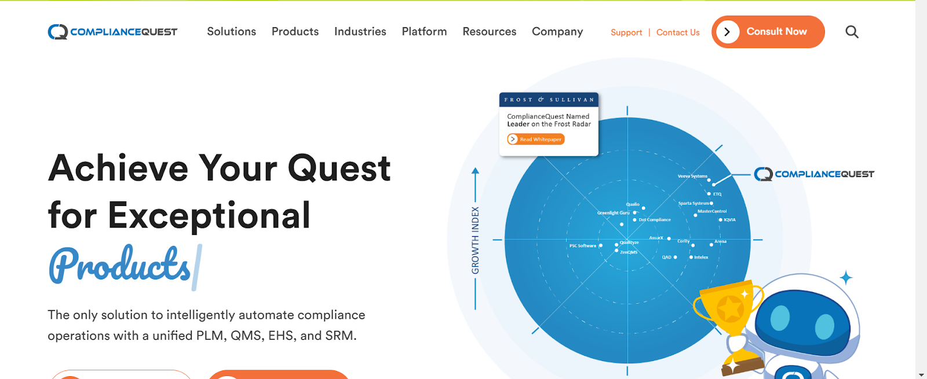The image size is (927, 379).
Task: Open the Platform menu
Action: (425, 32)
